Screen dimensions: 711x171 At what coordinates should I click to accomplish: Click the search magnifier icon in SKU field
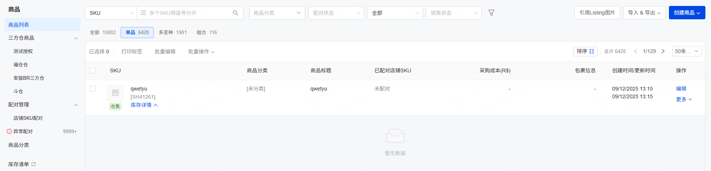tap(235, 13)
